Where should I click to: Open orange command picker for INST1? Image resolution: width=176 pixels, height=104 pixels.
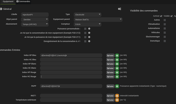117,96
